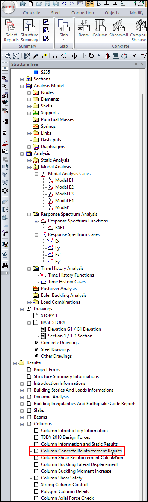Click the Redo arrow icon
Image resolution: width=148 pixels, height=502 pixels.
[72, 4]
